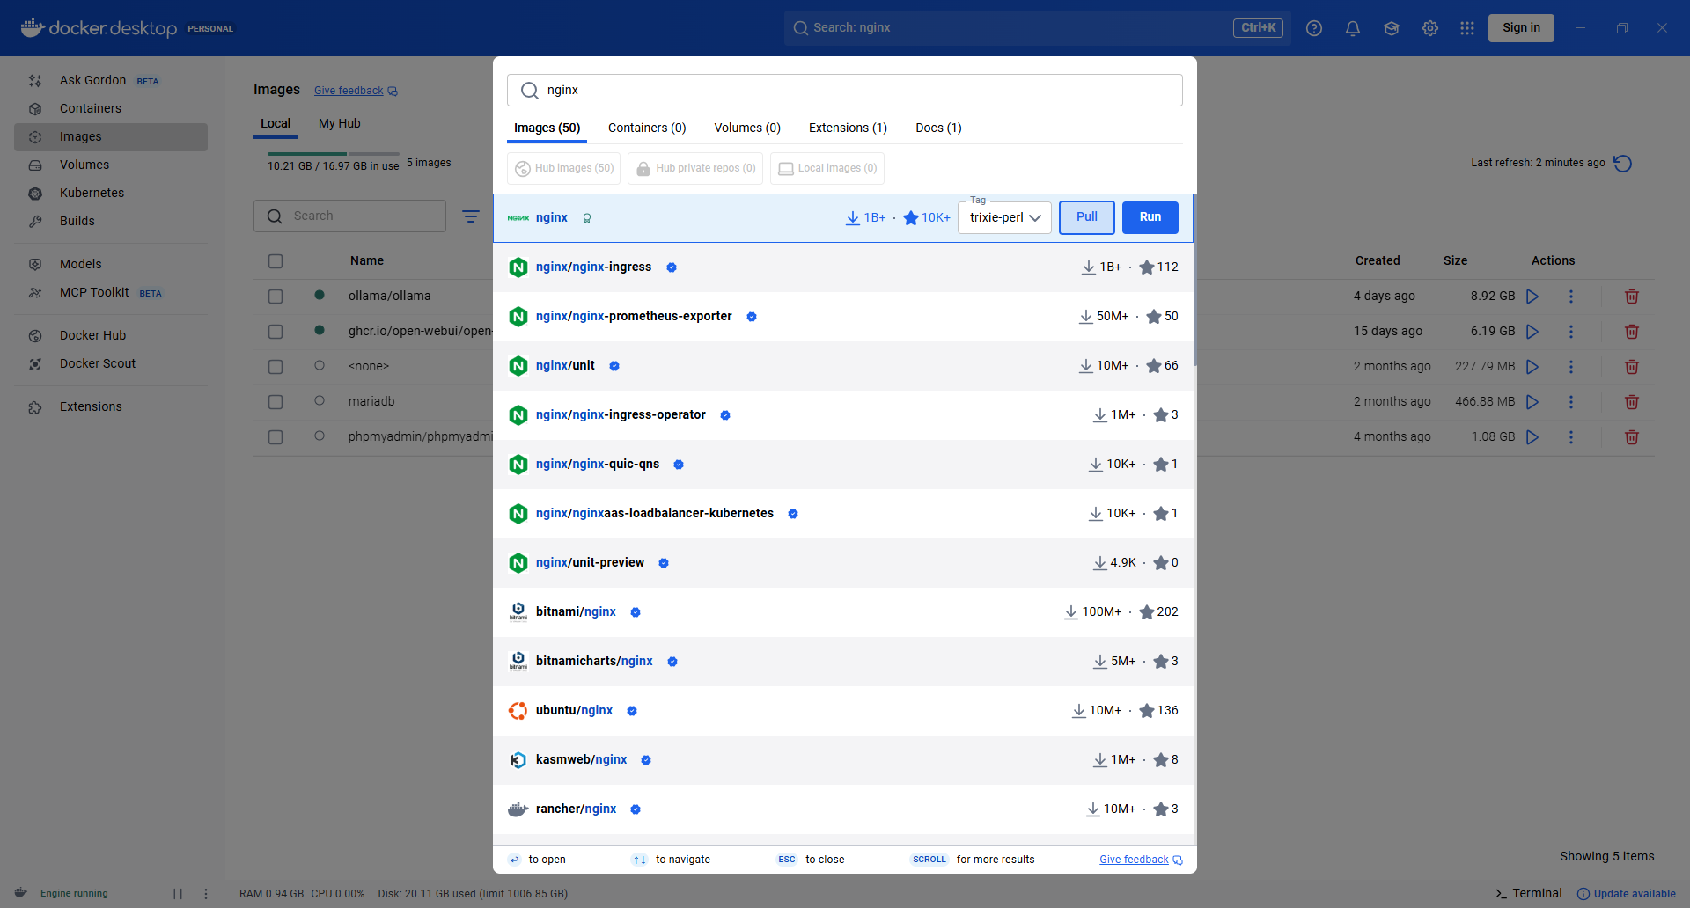This screenshot has width=1690, height=908.
Task: Open the notifications bell
Action: tap(1353, 28)
